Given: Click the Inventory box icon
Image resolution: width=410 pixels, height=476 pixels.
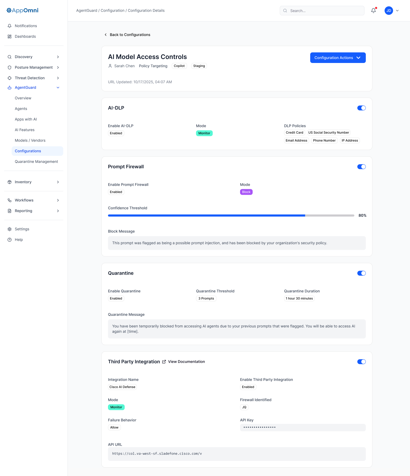Looking at the screenshot, I should [x=10, y=182].
